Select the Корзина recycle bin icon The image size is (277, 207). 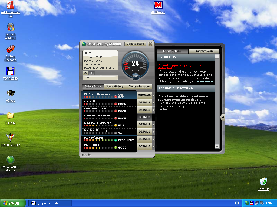tap(263, 184)
